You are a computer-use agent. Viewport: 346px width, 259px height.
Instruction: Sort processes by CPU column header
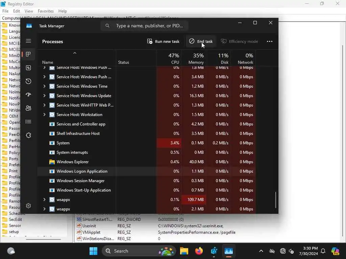pyautogui.click(x=169, y=58)
